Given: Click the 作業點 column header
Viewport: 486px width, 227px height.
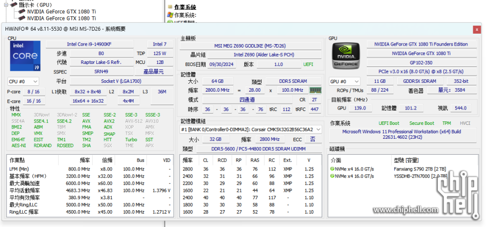Looking at the screenshot, I should click(x=17, y=160).
